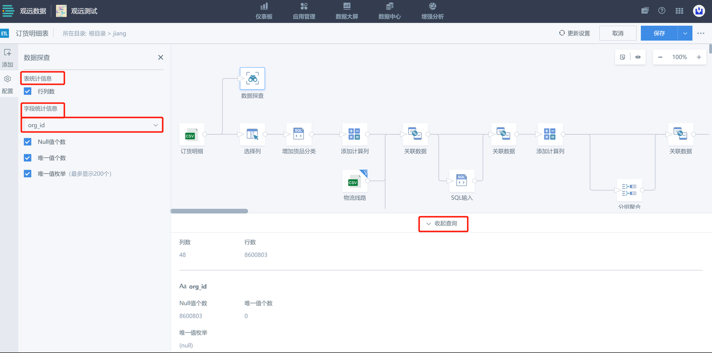Image resolution: width=712 pixels, height=353 pixels.
Task: Click the jiang directory breadcrumb
Action: [119, 33]
